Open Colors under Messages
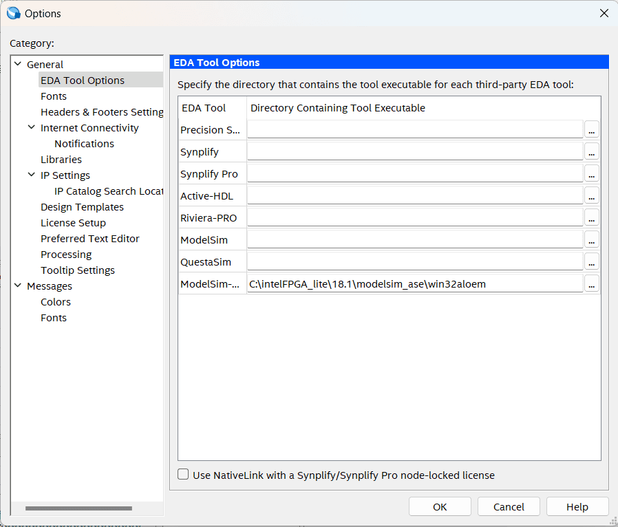The height and width of the screenshot is (527, 618). [x=56, y=302]
